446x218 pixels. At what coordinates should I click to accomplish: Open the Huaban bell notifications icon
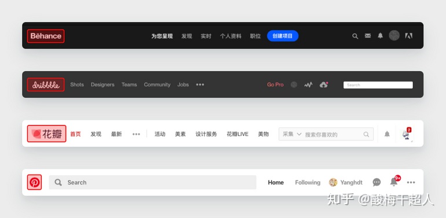(387, 134)
